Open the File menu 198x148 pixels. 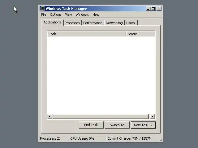(44, 14)
